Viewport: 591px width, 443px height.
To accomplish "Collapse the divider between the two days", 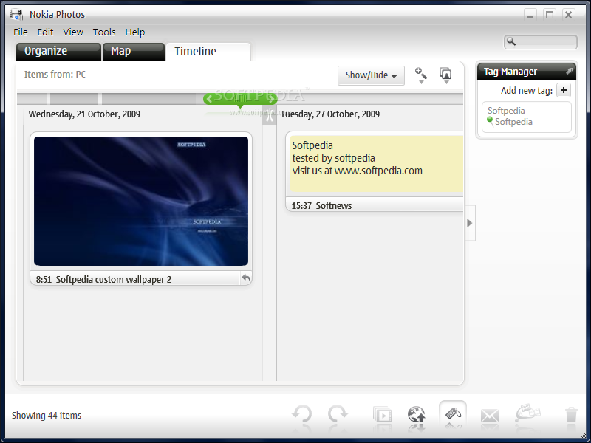I will 269,115.
